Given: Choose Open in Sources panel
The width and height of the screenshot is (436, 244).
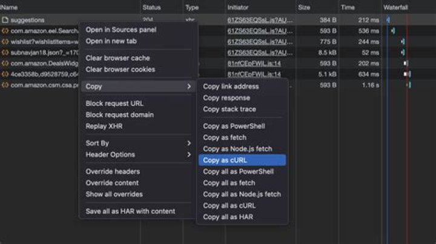Looking at the screenshot, I should (x=121, y=30).
